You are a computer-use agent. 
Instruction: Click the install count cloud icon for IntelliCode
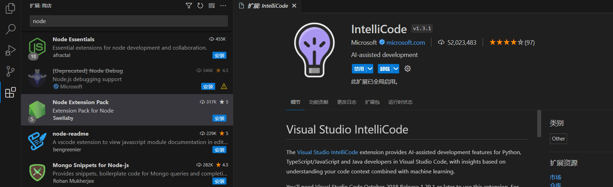(441, 42)
